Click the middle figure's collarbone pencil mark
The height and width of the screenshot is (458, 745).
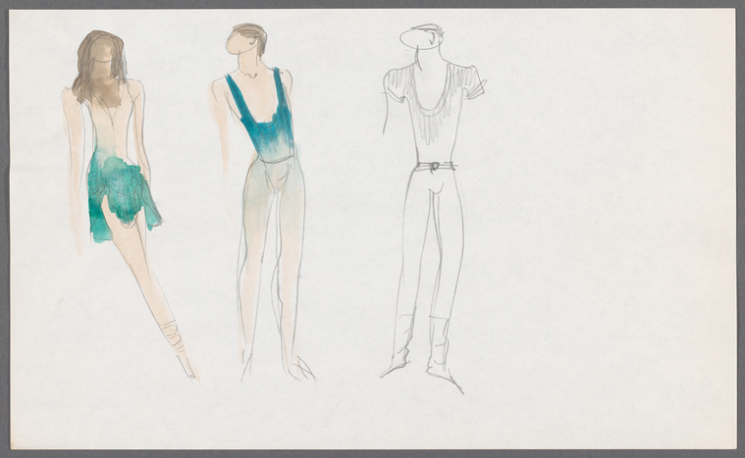tap(249, 75)
